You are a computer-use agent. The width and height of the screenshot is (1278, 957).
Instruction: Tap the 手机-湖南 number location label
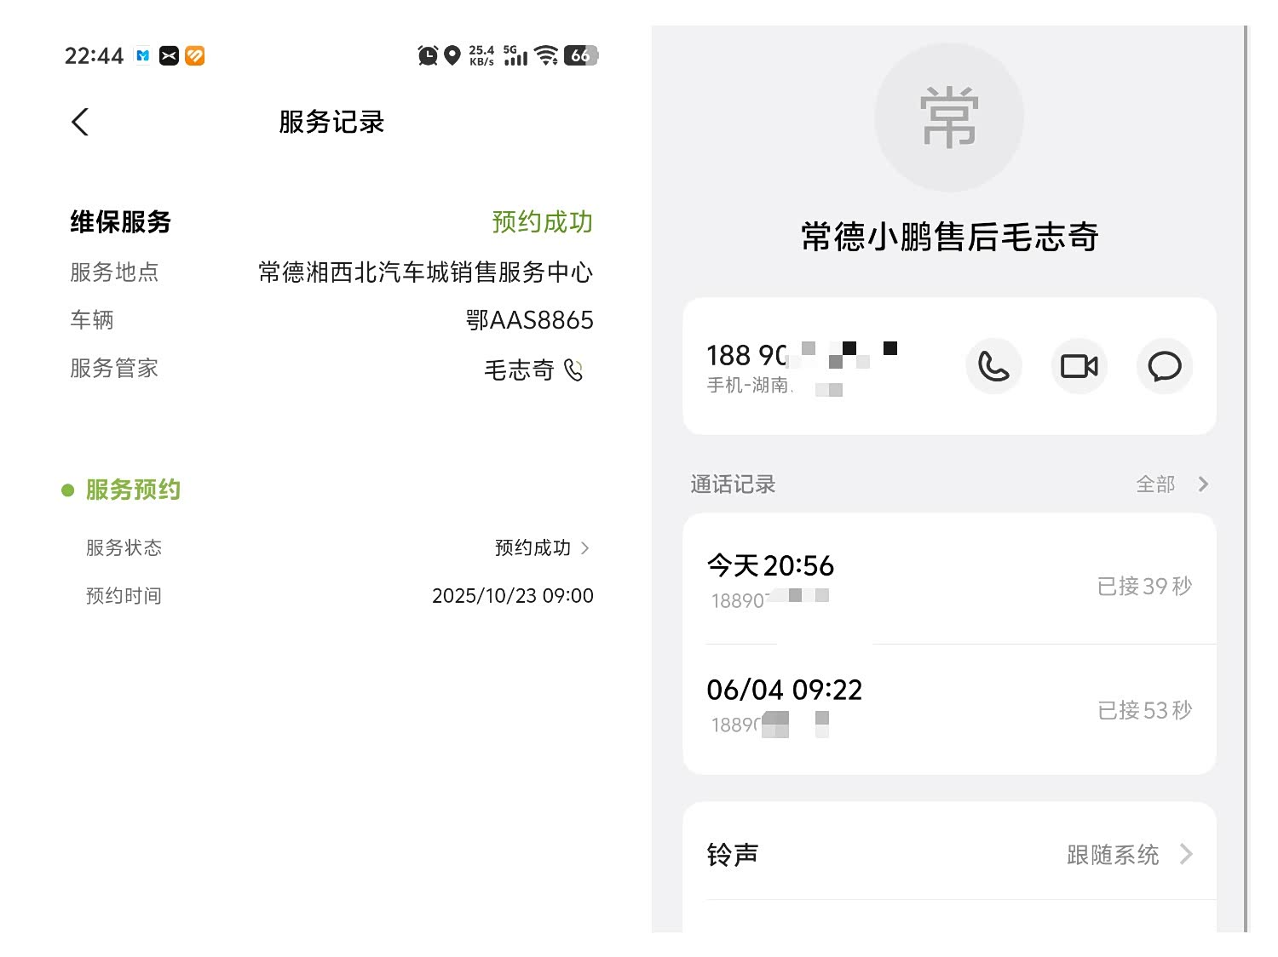point(750,386)
